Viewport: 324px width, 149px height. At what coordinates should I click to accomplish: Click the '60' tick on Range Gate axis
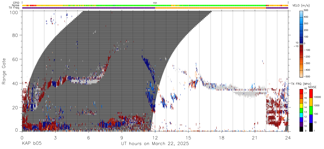pyautogui.click(x=16, y=59)
